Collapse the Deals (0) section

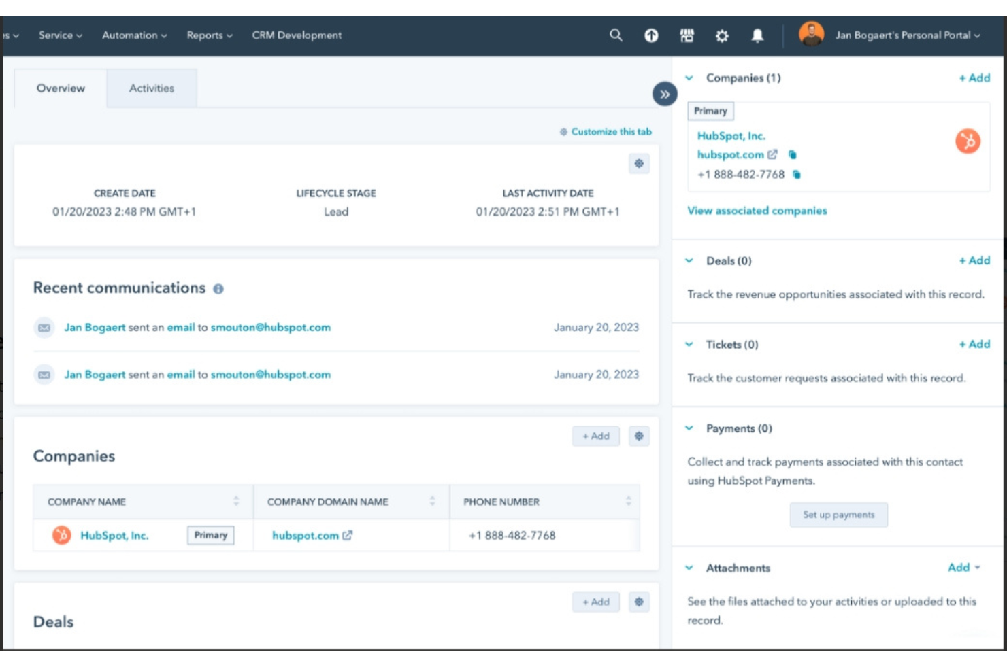click(690, 260)
